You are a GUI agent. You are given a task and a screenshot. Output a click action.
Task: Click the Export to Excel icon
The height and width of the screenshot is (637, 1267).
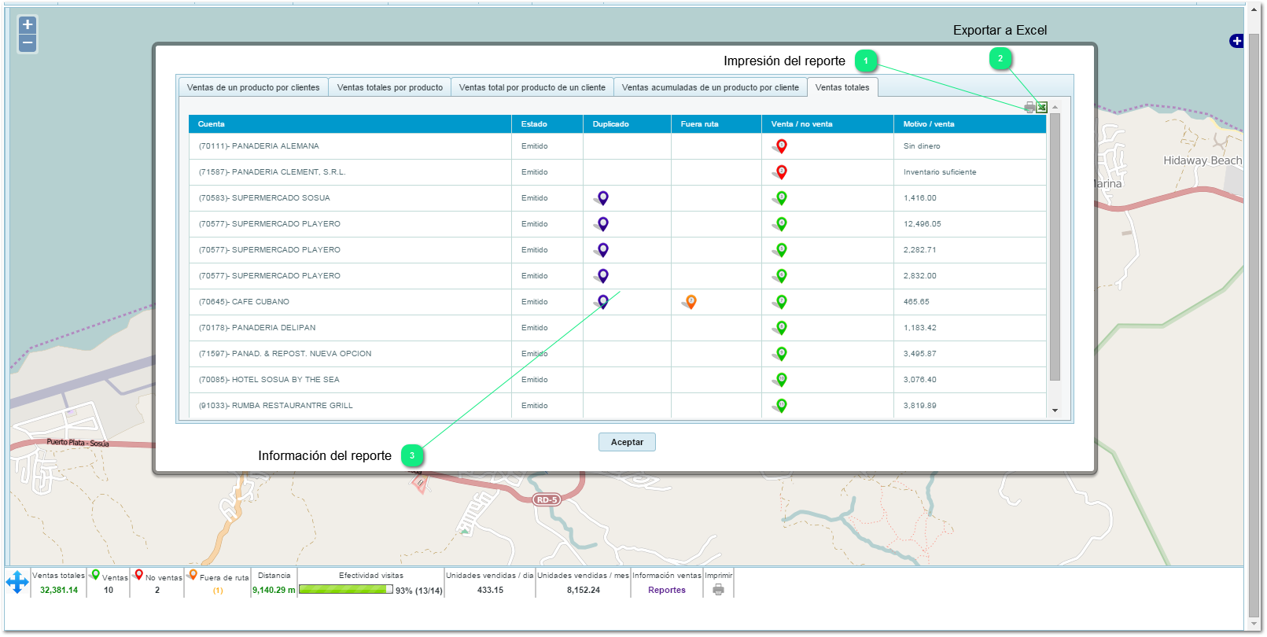1042,107
